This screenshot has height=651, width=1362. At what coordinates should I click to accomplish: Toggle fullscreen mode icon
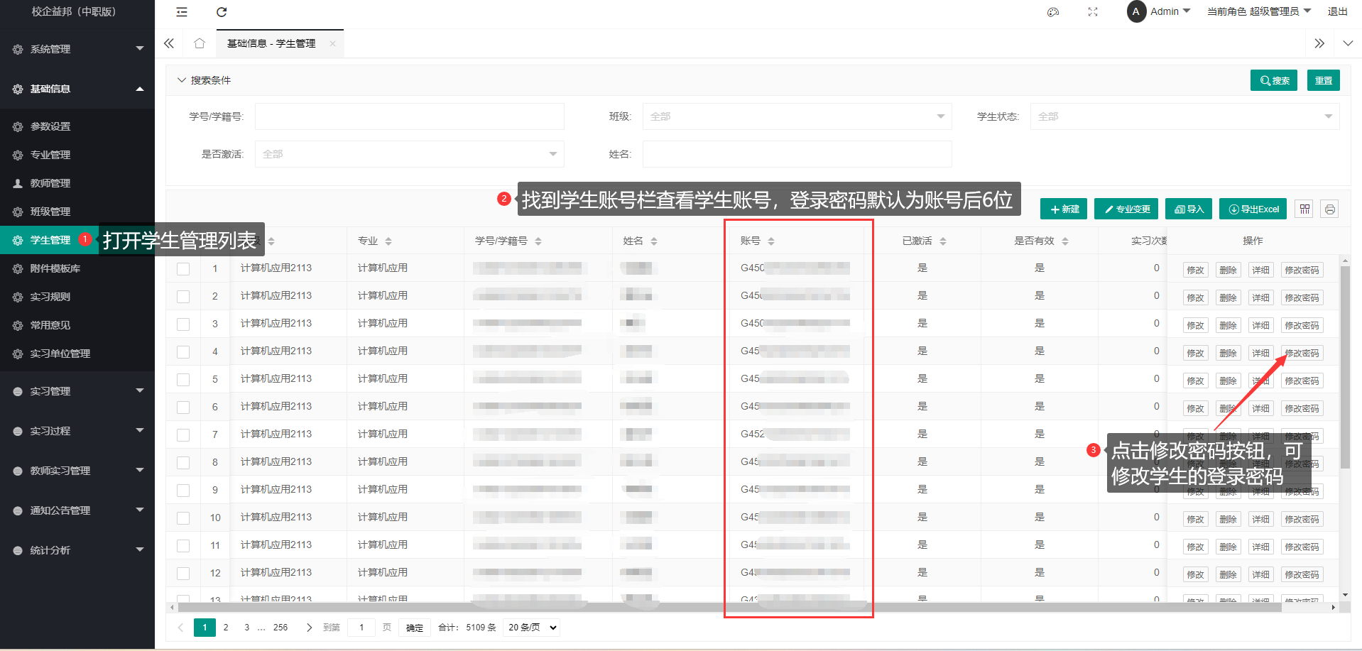pyautogui.click(x=1093, y=12)
